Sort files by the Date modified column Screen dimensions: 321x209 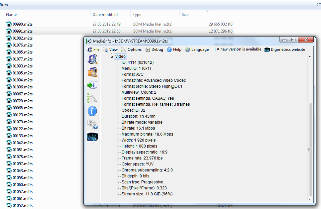pyautogui.click(x=105, y=15)
